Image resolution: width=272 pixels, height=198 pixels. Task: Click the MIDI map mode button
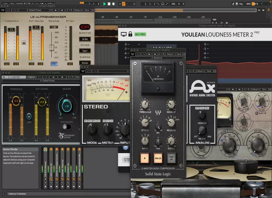[249, 4]
